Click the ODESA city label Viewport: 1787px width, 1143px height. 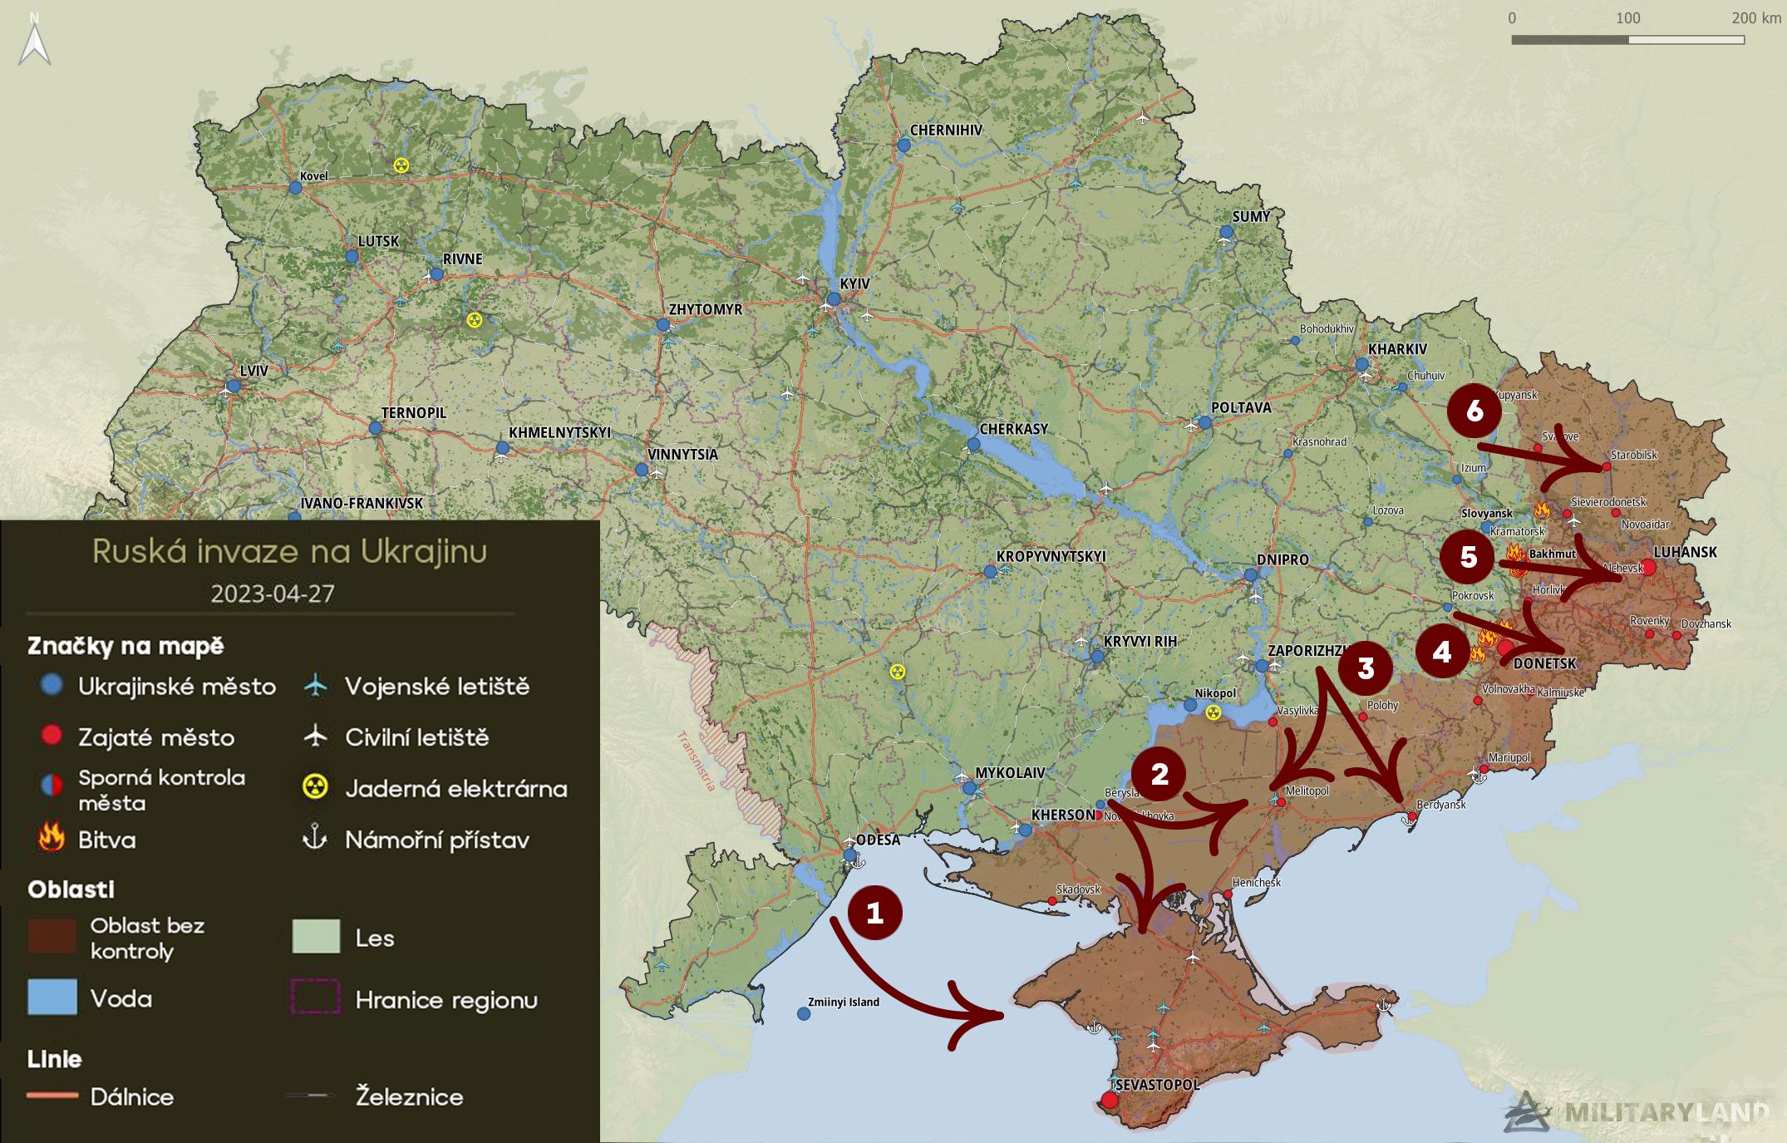coord(878,840)
